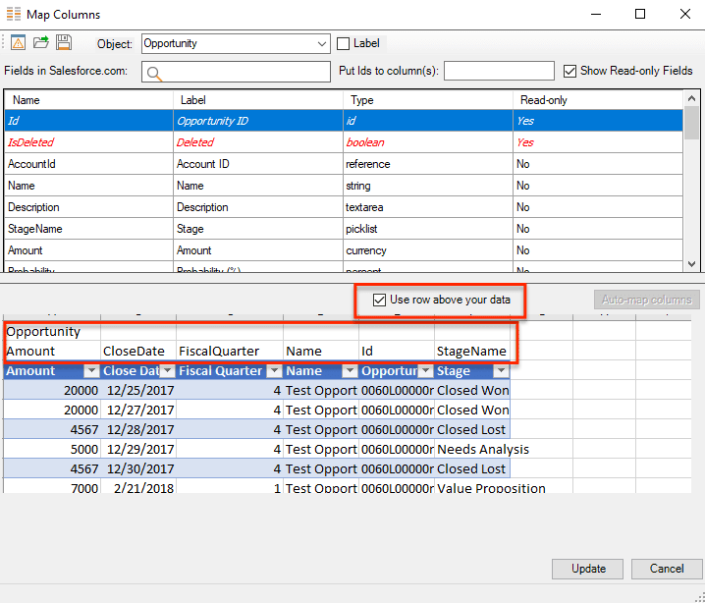Open the Name column filter dropdown
The height and width of the screenshot is (603, 705).
pyautogui.click(x=350, y=371)
